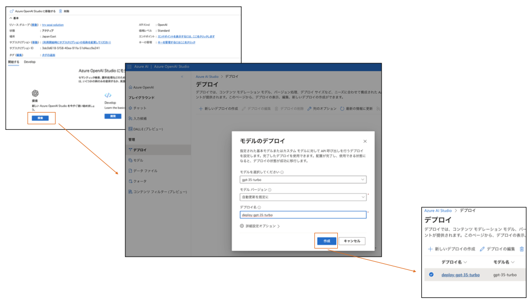Switch to the 開始する tab in the portal

tap(14, 62)
